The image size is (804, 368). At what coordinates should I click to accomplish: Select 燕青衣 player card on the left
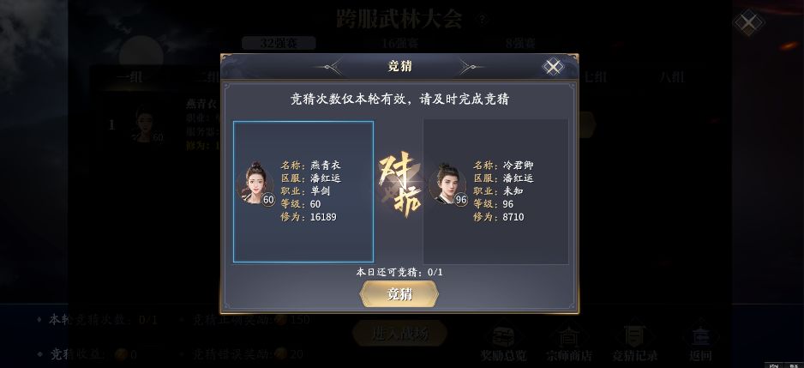[303, 192]
